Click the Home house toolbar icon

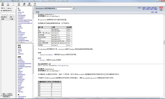19,4
